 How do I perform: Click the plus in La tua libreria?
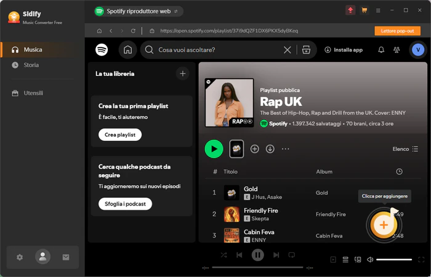pyautogui.click(x=182, y=73)
